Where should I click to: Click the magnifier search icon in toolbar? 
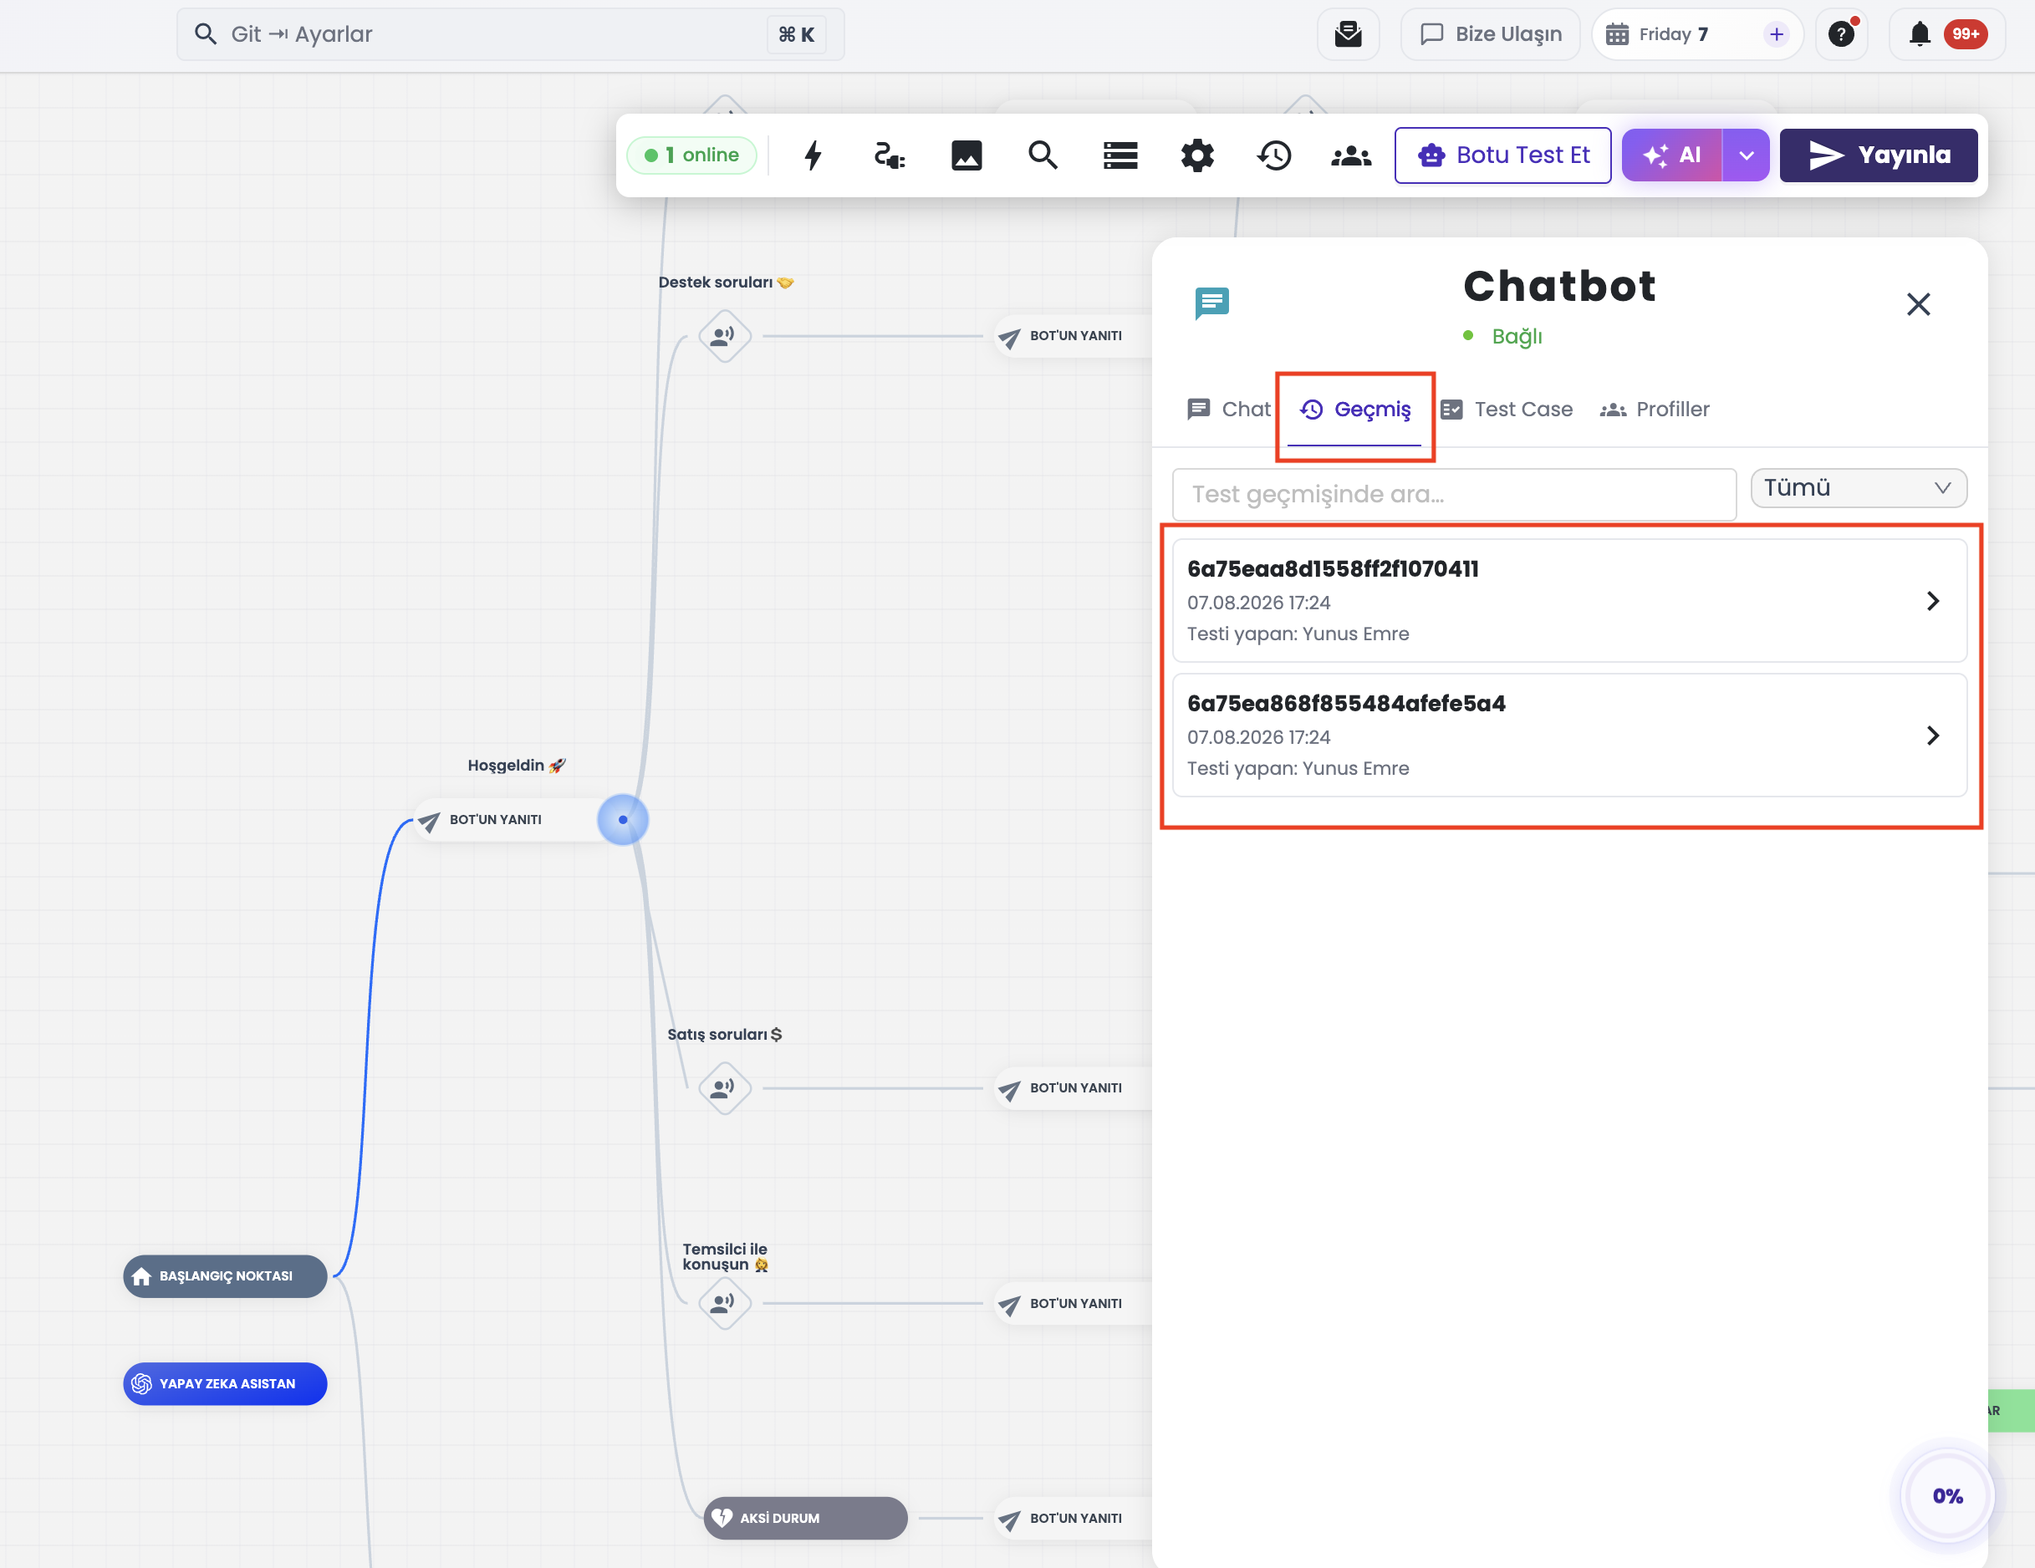tap(1043, 155)
